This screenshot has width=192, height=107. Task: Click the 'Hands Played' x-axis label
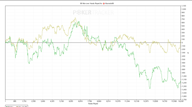[93, 104]
